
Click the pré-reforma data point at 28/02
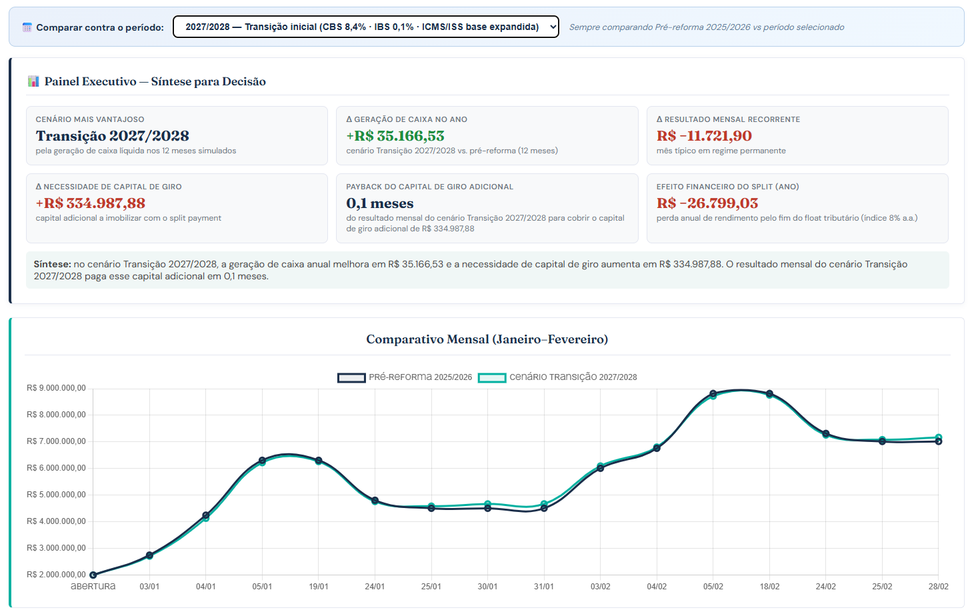tap(939, 441)
